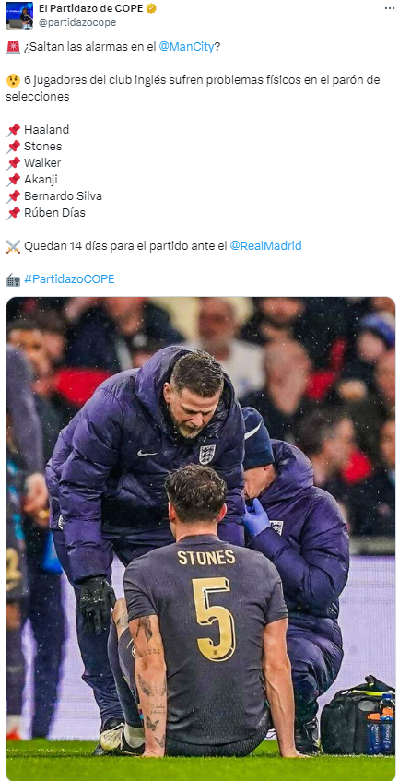Open the Stones injury photo
Viewport: 399px width, 781px height.
click(x=201, y=538)
